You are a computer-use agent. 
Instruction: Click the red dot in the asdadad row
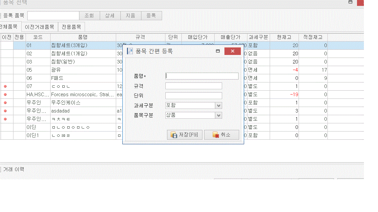click(x=5, y=111)
